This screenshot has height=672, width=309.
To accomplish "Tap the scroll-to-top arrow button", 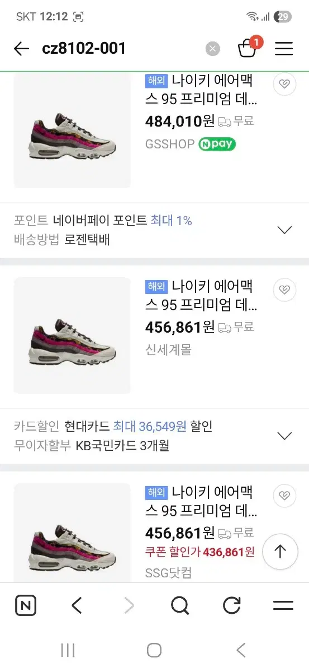I will pyautogui.click(x=280, y=552).
